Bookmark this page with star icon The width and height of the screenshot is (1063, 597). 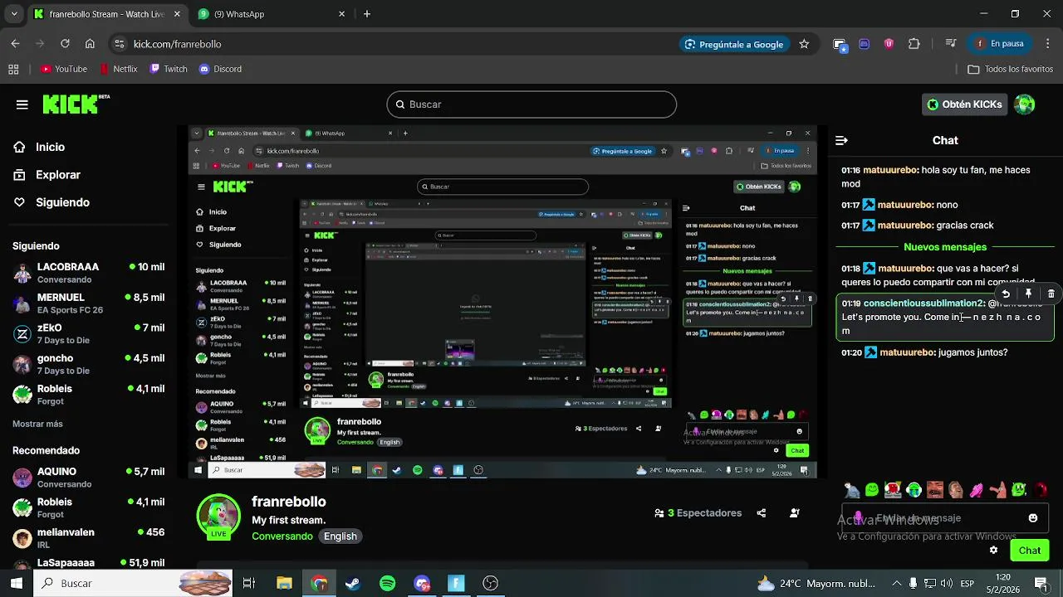(804, 44)
